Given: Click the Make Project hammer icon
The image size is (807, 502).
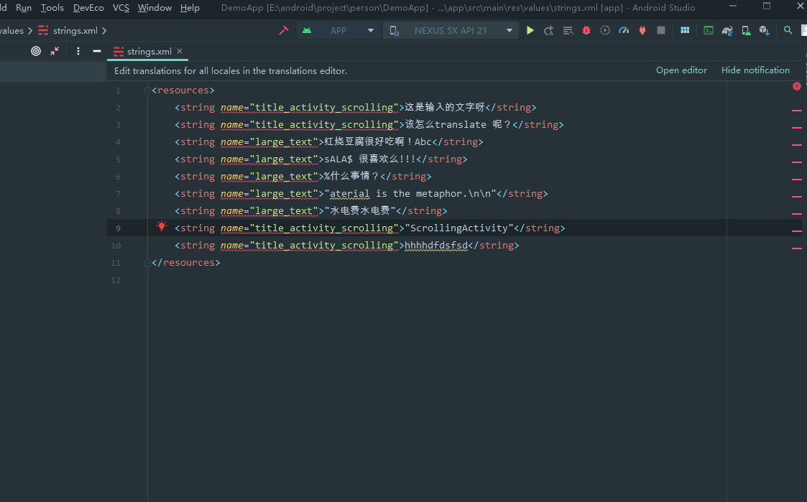Looking at the screenshot, I should 284,30.
